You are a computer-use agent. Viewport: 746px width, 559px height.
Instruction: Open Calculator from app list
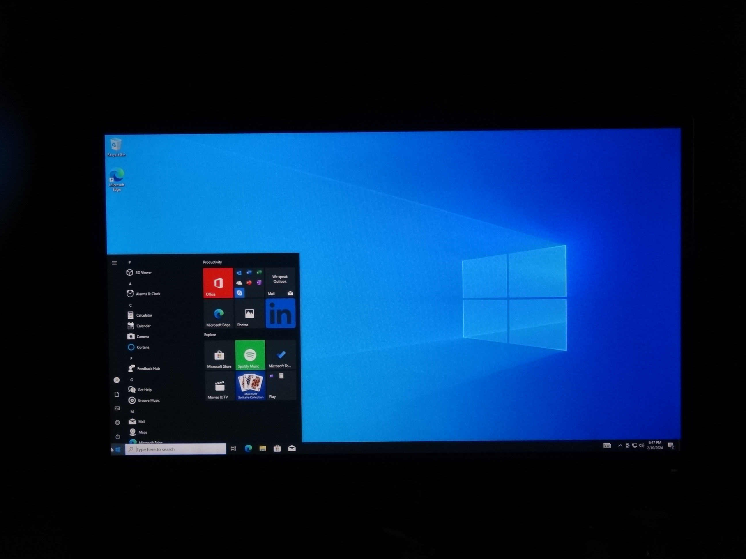[140, 315]
